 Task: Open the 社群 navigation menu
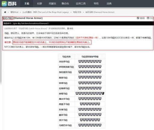click(39, 4)
